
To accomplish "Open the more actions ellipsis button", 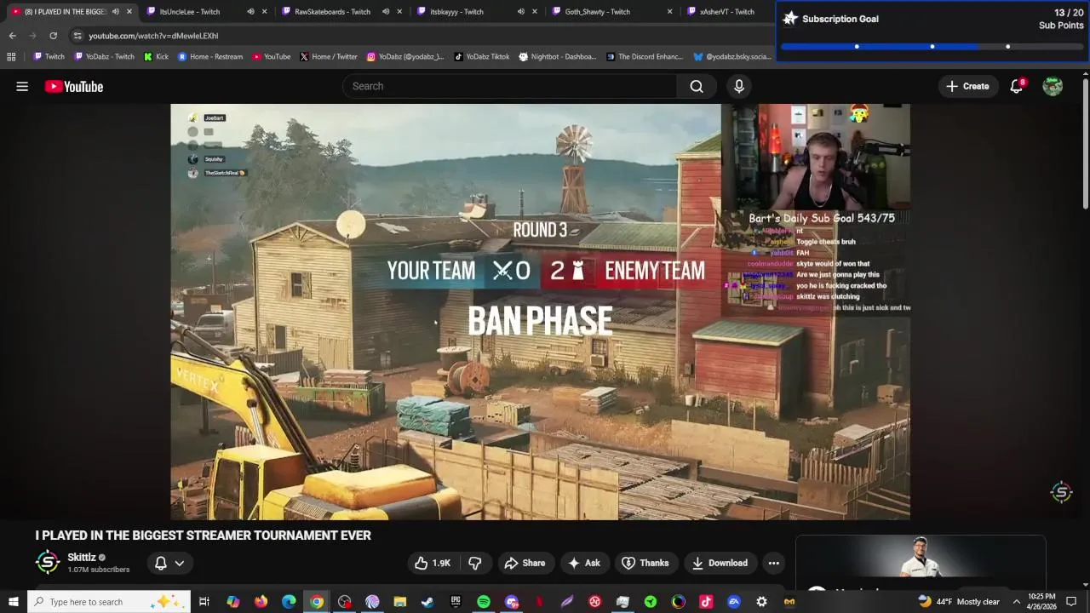I will 773,563.
